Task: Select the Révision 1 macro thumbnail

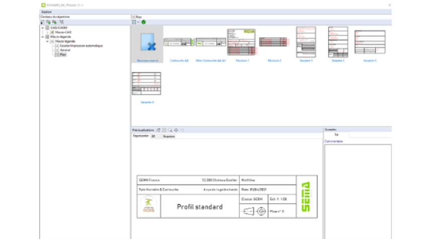Action: click(x=242, y=42)
